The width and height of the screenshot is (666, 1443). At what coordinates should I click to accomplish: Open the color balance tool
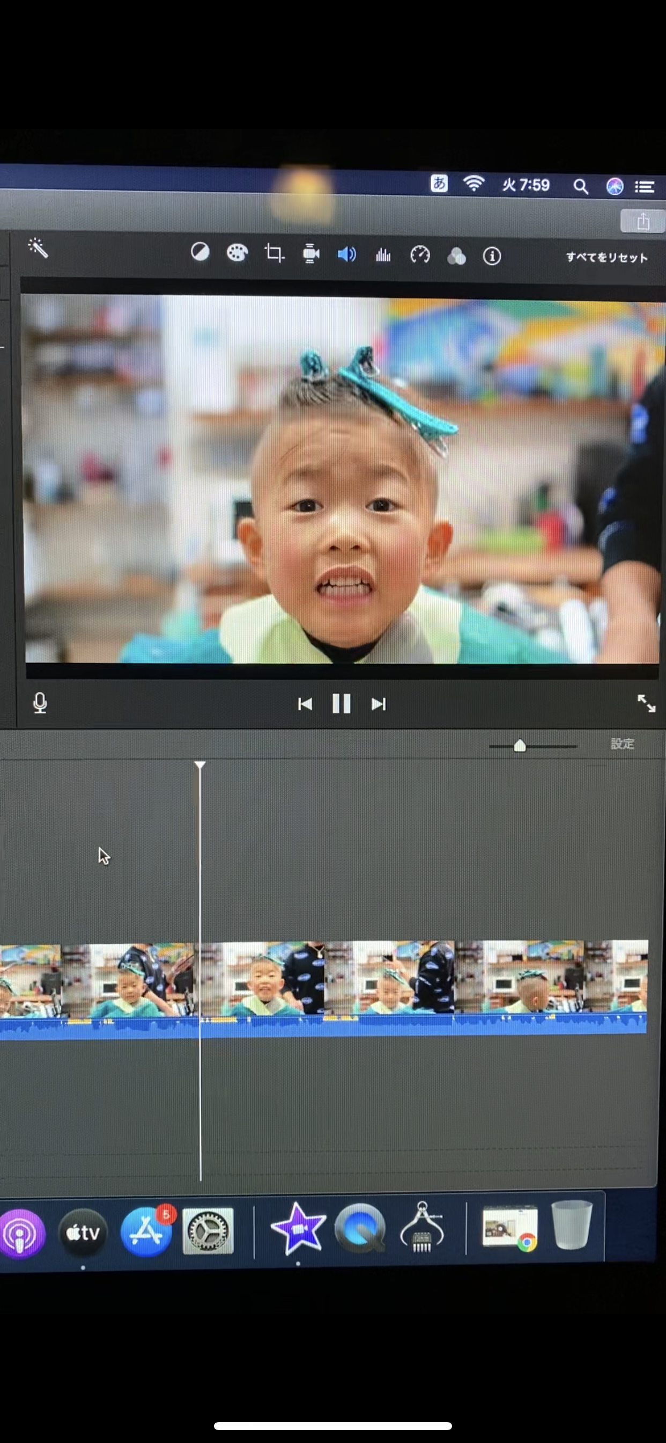(200, 252)
